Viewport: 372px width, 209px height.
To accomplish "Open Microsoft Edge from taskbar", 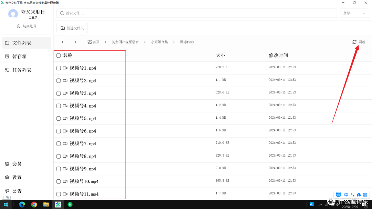I will [x=22, y=205].
